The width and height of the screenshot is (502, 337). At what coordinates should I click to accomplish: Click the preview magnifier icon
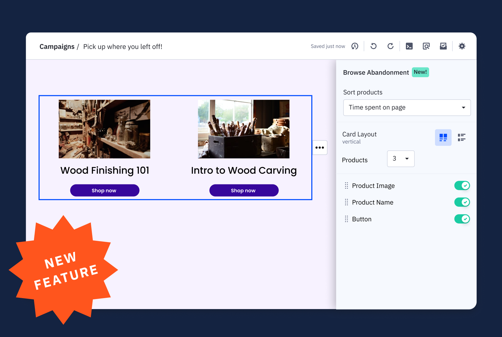tap(426, 46)
